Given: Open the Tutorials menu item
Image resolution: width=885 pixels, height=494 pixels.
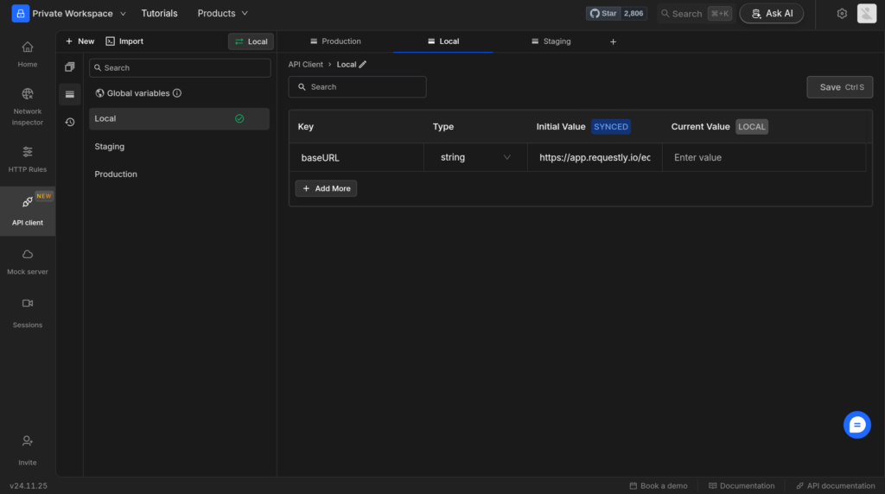Looking at the screenshot, I should click(x=159, y=13).
